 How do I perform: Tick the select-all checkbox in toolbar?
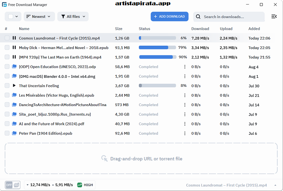click(x=11, y=17)
